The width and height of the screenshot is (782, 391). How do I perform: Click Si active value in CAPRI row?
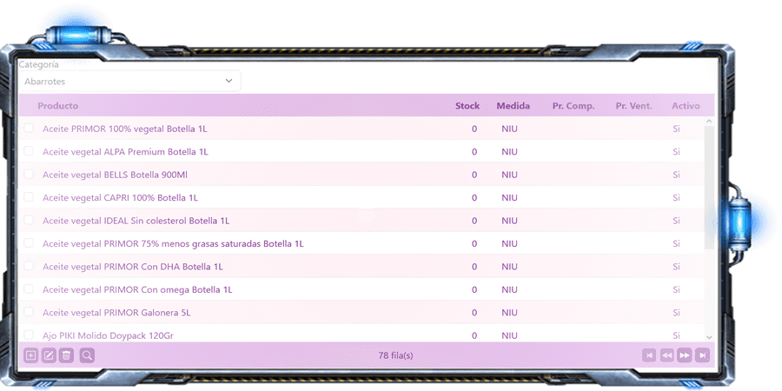click(676, 197)
